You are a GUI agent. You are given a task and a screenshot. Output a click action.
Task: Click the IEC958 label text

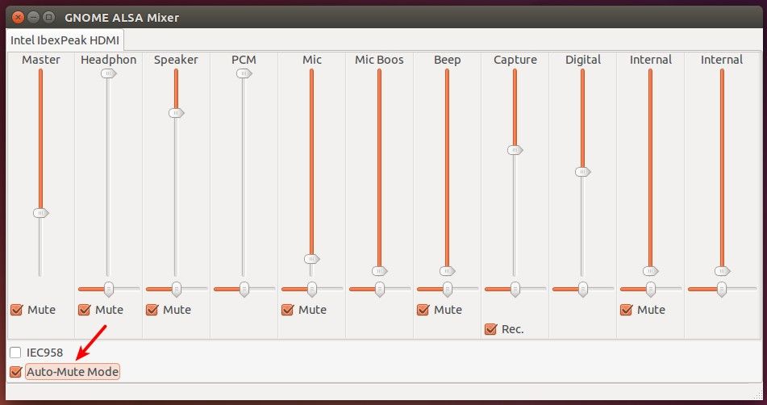[44, 353]
